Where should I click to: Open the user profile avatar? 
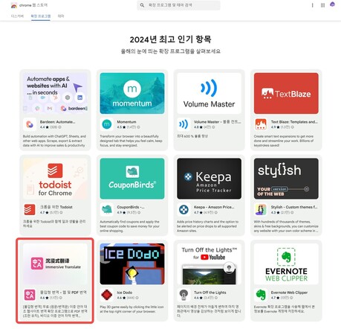tap(333, 4)
